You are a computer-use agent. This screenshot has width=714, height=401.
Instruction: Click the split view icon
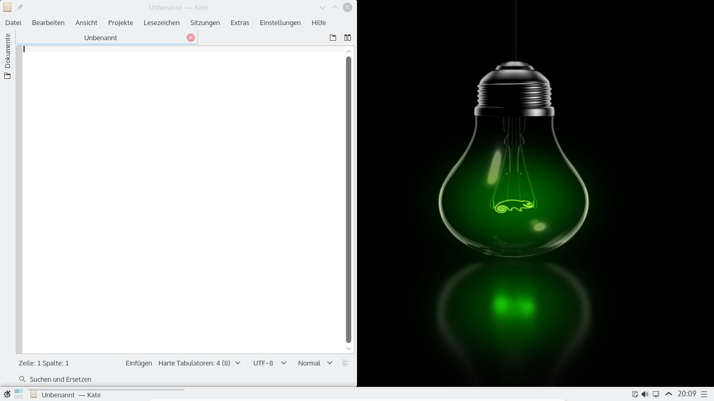[x=347, y=38]
